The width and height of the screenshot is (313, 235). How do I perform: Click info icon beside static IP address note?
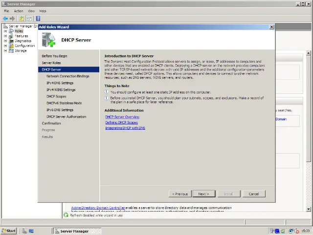(107, 92)
